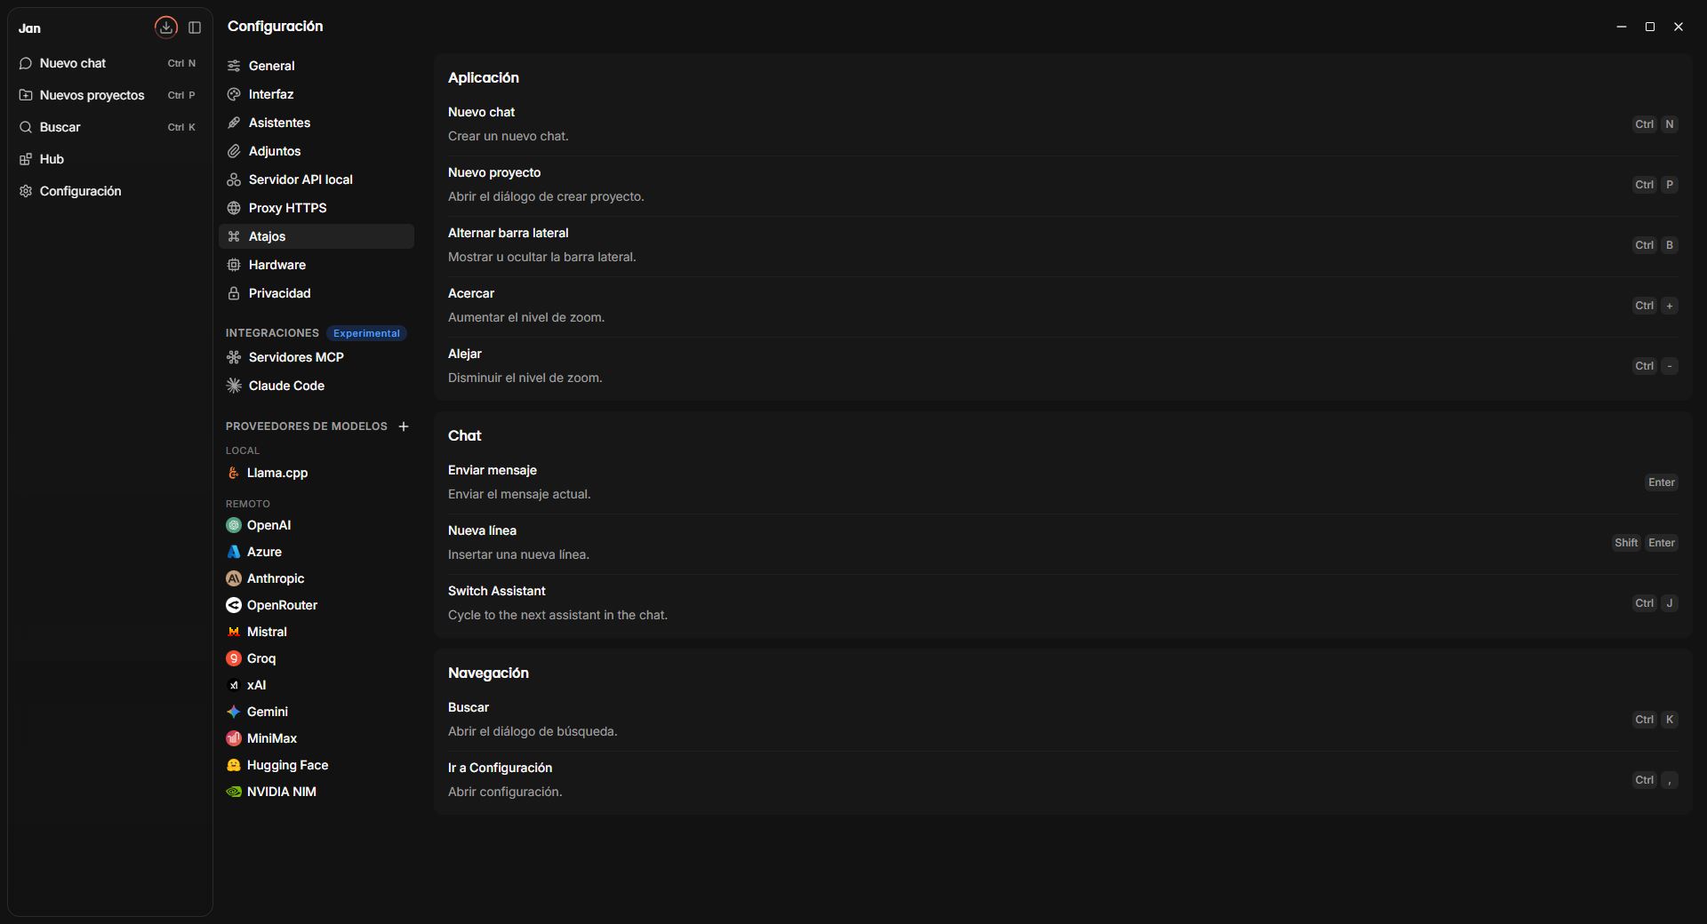Click the Groq logo icon
This screenshot has width=1707, height=924.
pos(234,658)
